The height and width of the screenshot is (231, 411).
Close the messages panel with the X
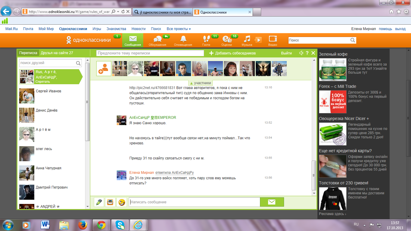coord(313,53)
